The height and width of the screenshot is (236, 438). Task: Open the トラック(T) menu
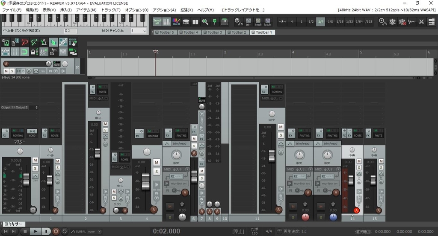click(x=111, y=10)
